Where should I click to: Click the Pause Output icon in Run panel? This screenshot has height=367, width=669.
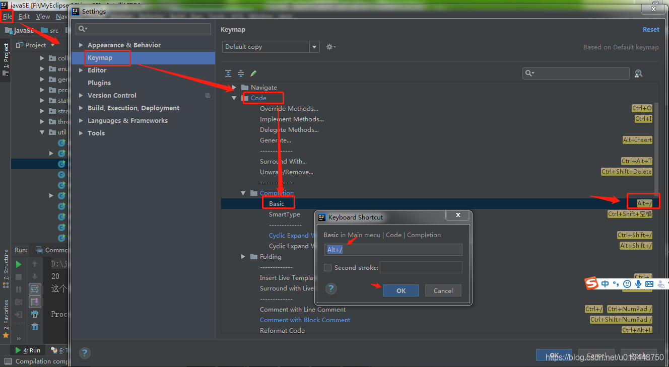[x=19, y=289]
